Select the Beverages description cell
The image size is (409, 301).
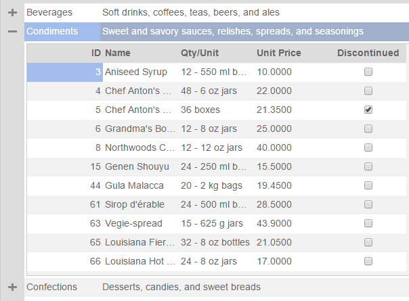190,12
